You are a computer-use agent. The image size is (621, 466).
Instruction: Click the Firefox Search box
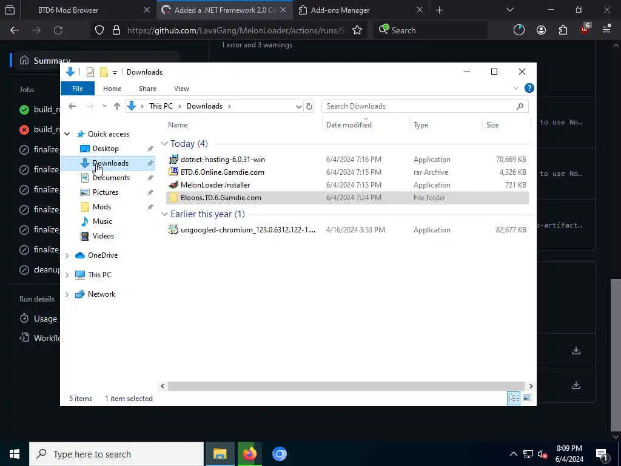[x=430, y=30]
